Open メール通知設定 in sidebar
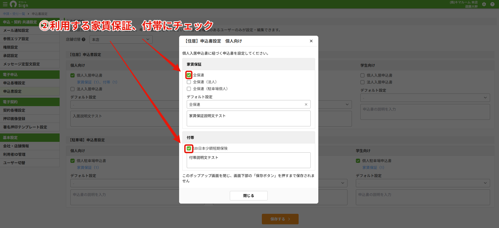This screenshot has width=499, height=228. (30, 30)
